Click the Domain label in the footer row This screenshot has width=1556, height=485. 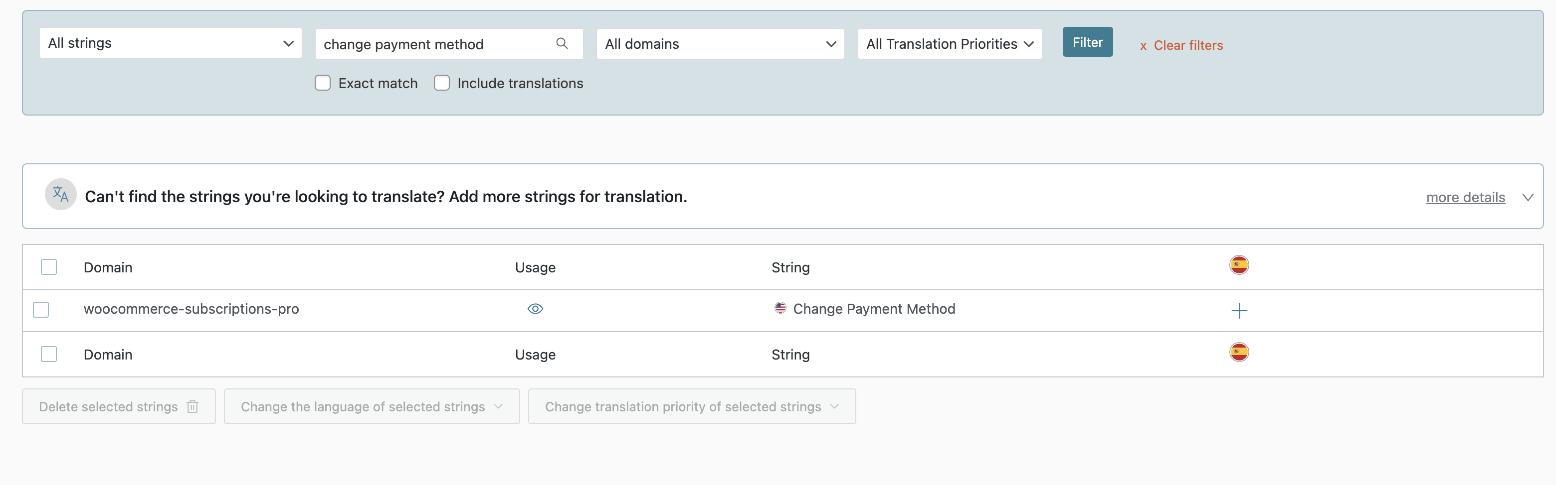(108, 354)
